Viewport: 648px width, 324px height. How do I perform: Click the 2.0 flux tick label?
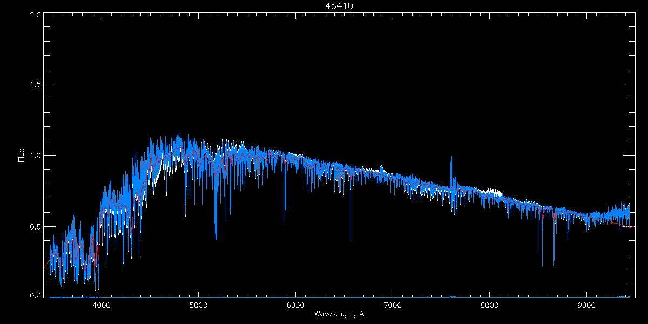point(34,15)
